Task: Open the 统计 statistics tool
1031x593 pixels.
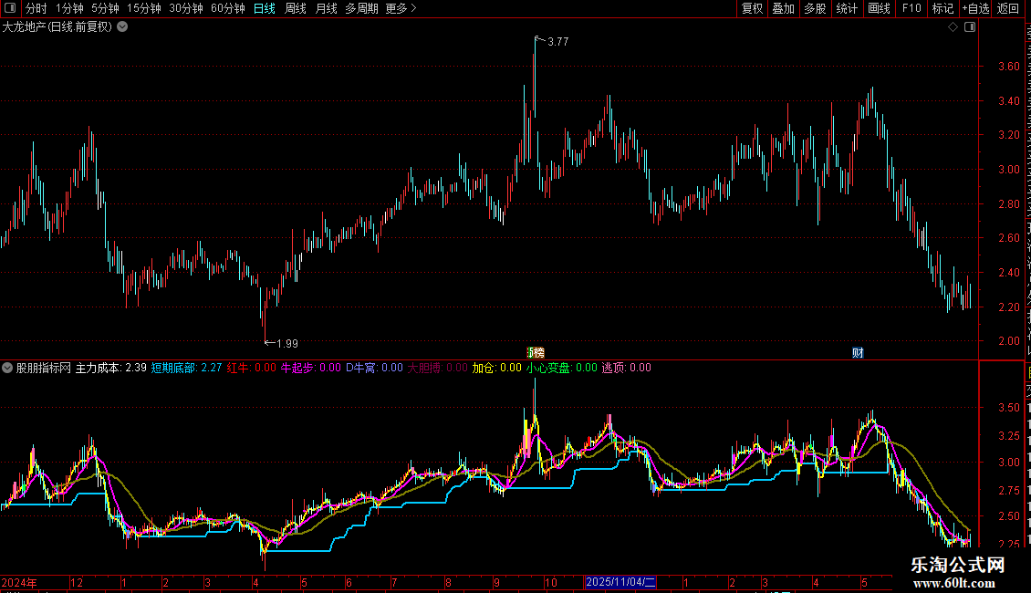Action: point(846,8)
